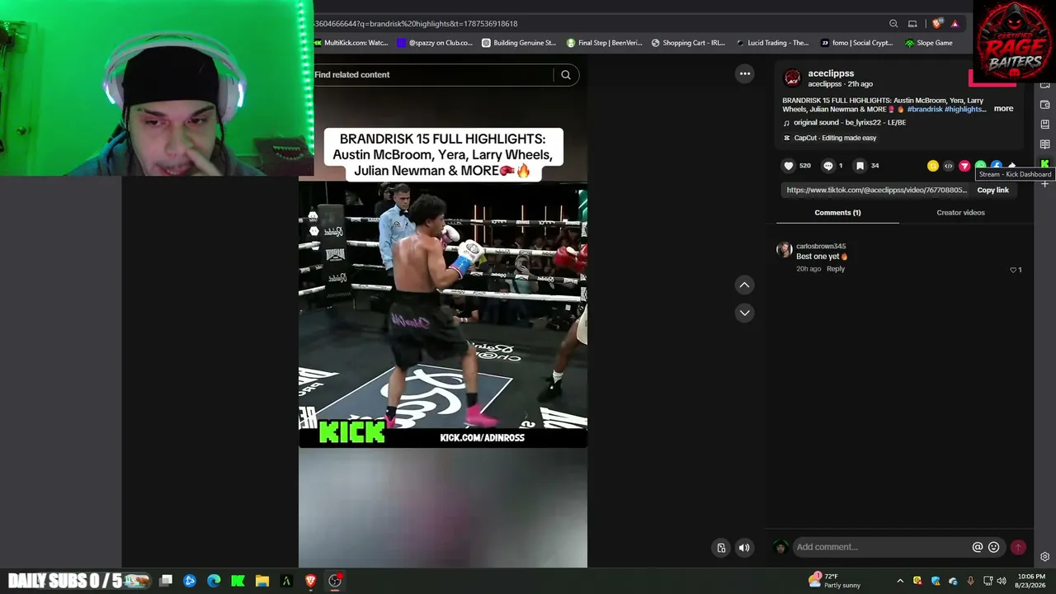Open the Final Step | BeenVeri... bookmark
This screenshot has height=594, width=1056.
pyautogui.click(x=604, y=43)
